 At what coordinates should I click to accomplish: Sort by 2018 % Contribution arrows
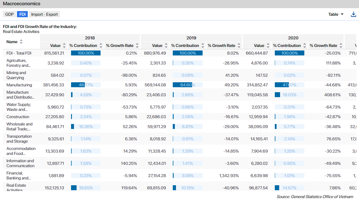[x=101, y=46]
